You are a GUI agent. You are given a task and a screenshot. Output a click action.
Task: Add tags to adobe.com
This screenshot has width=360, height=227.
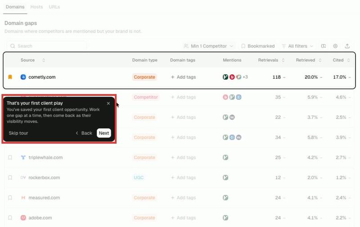(x=183, y=218)
